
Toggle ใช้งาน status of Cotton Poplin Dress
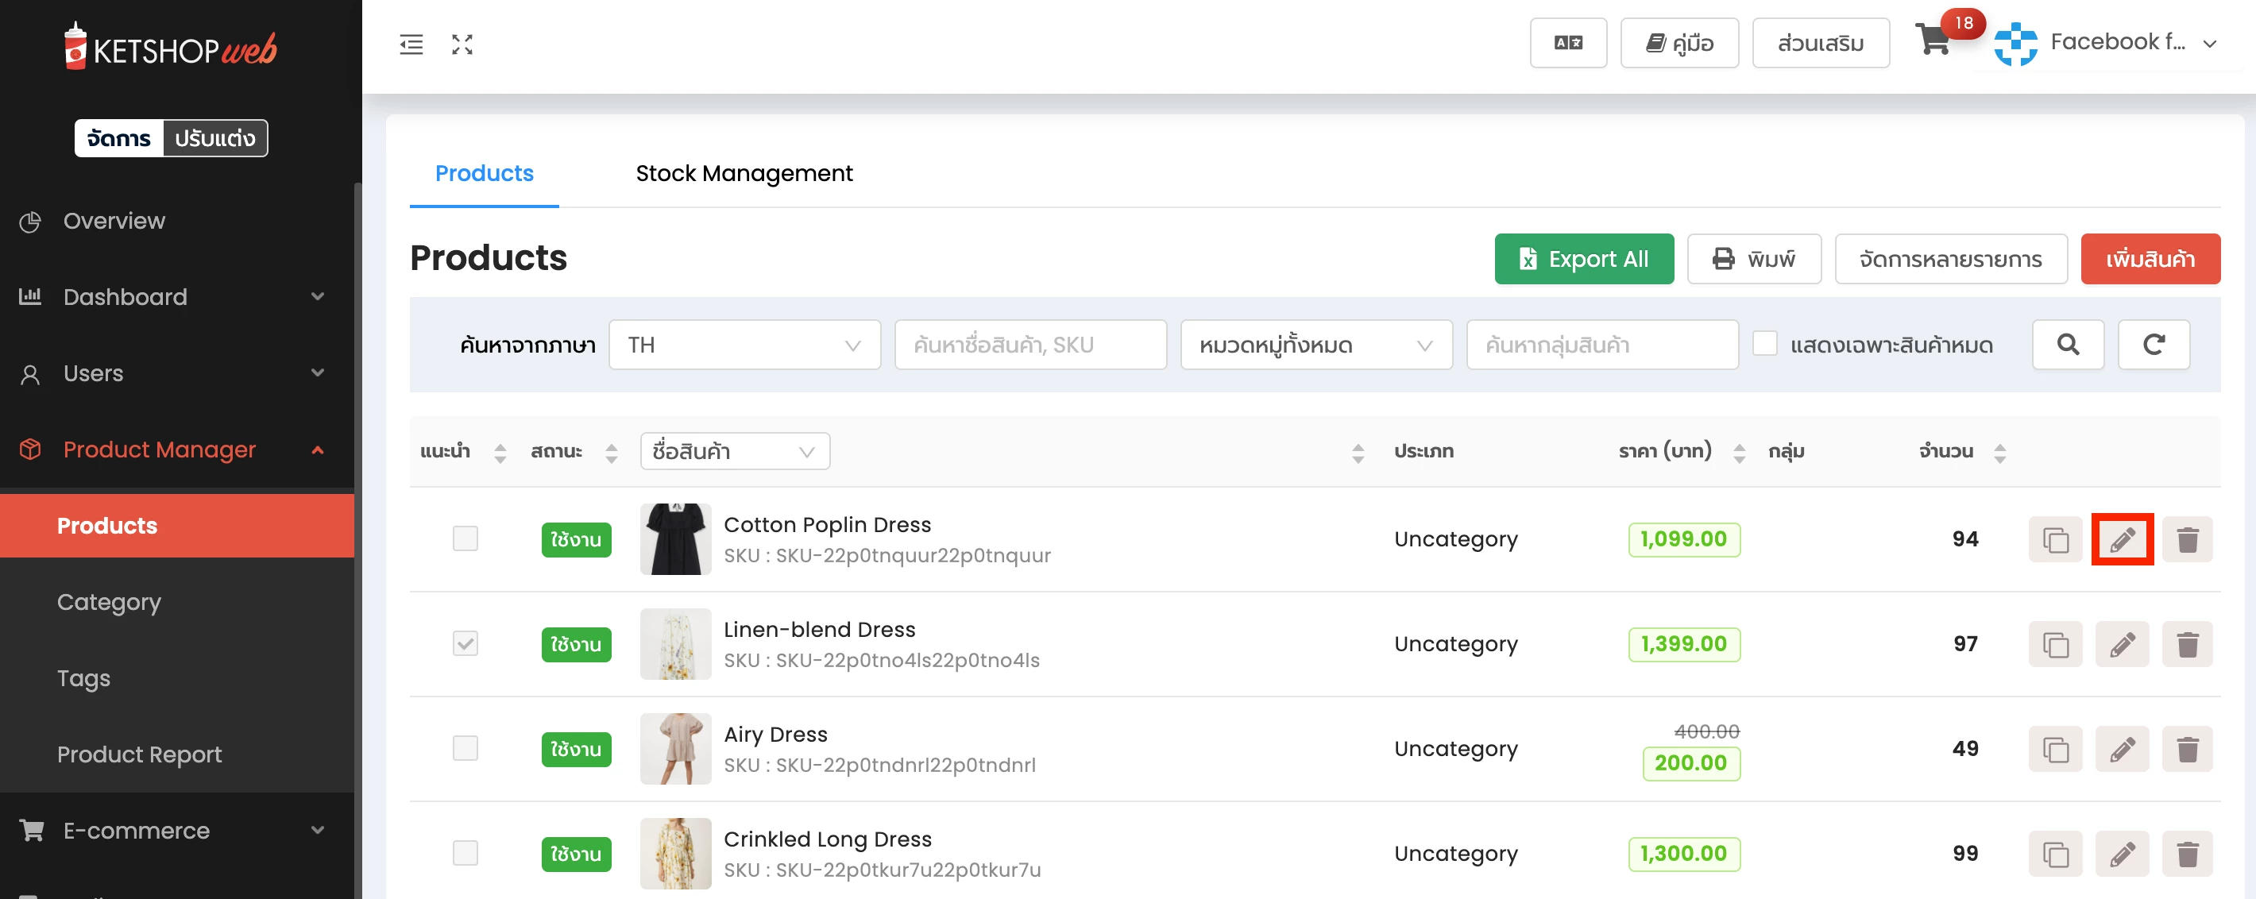pyautogui.click(x=576, y=539)
